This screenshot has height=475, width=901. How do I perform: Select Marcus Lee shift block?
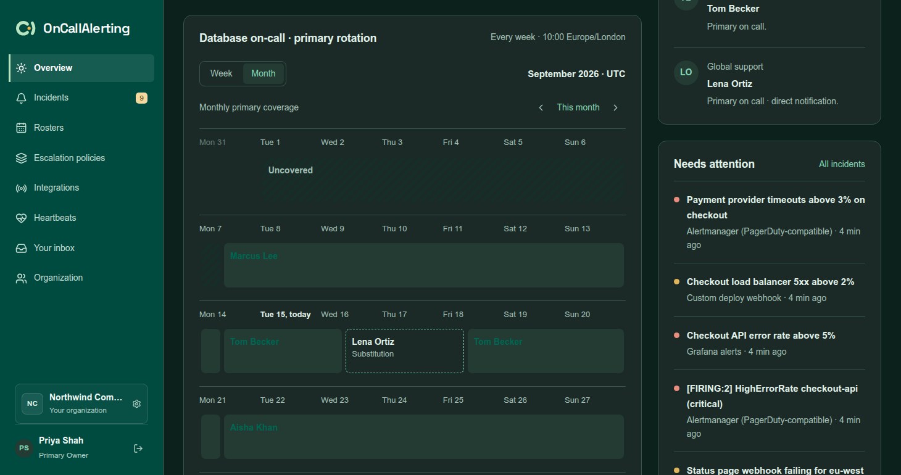[x=424, y=265]
